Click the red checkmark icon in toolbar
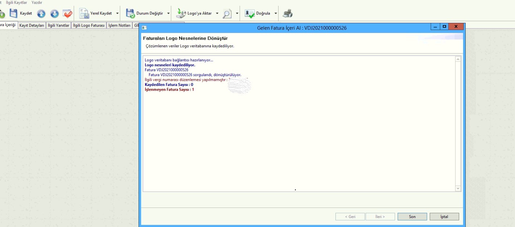Viewport: 515px width, 227px height. coord(67,14)
